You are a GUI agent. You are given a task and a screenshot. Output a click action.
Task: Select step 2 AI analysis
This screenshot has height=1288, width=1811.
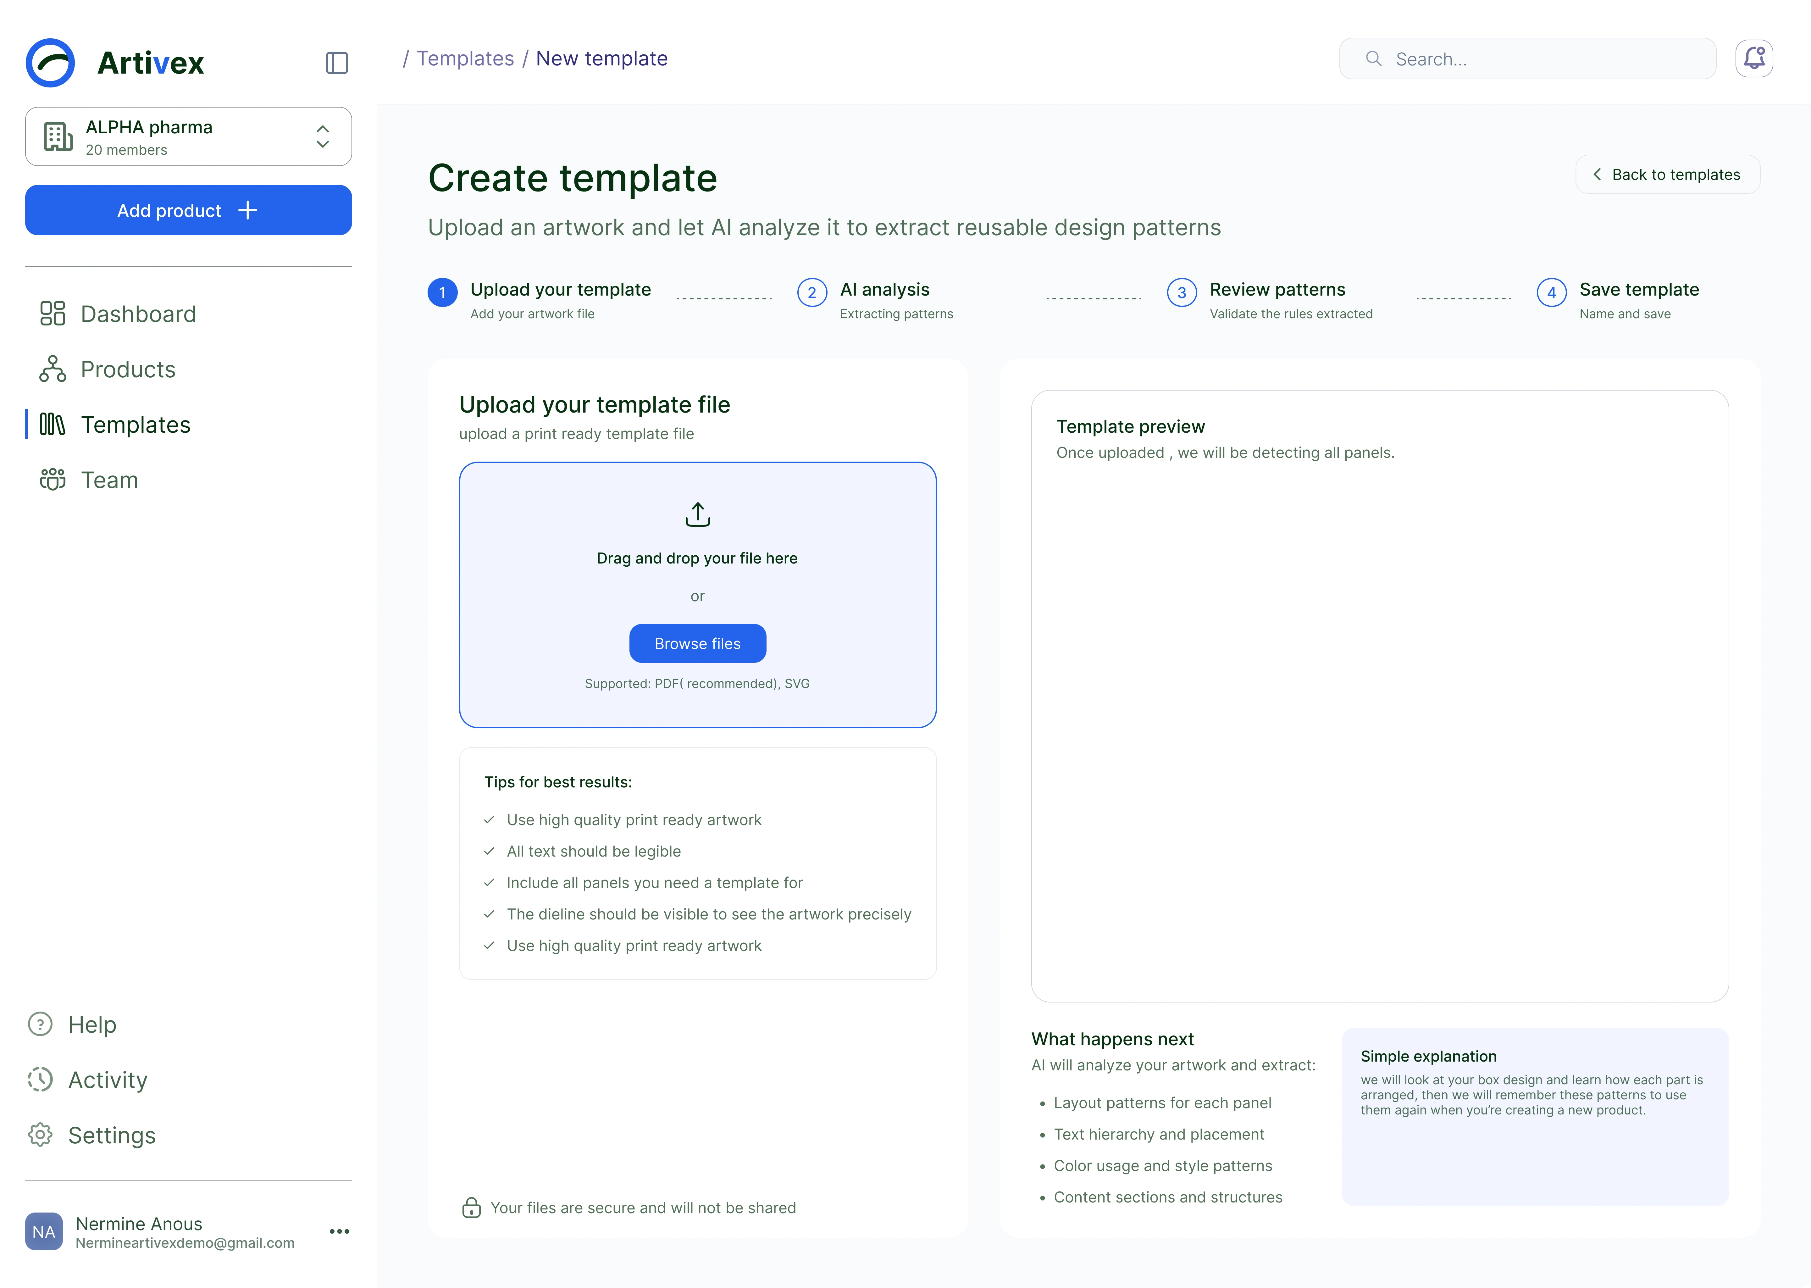(x=875, y=300)
